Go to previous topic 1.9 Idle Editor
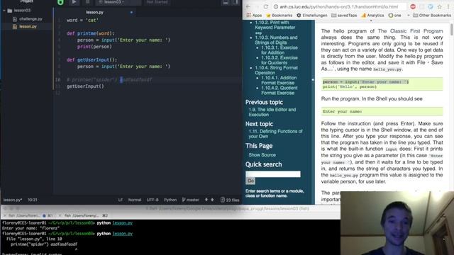 tap(272, 112)
